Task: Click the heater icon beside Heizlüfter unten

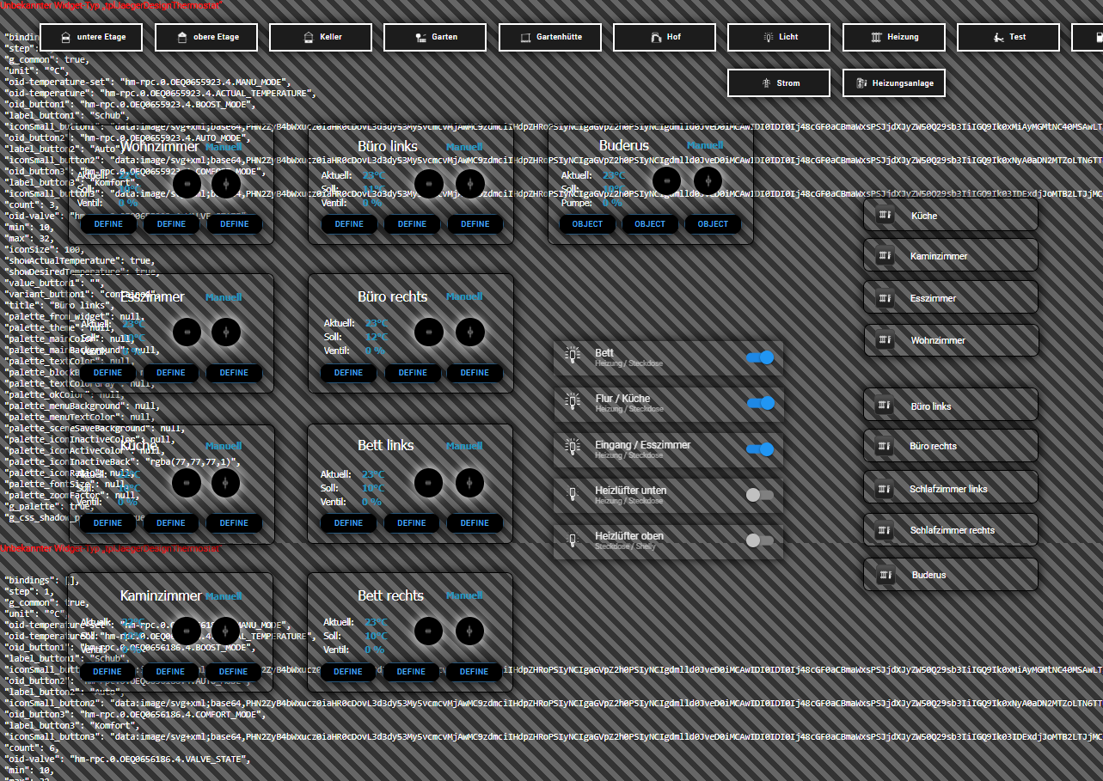Action: [x=572, y=495]
